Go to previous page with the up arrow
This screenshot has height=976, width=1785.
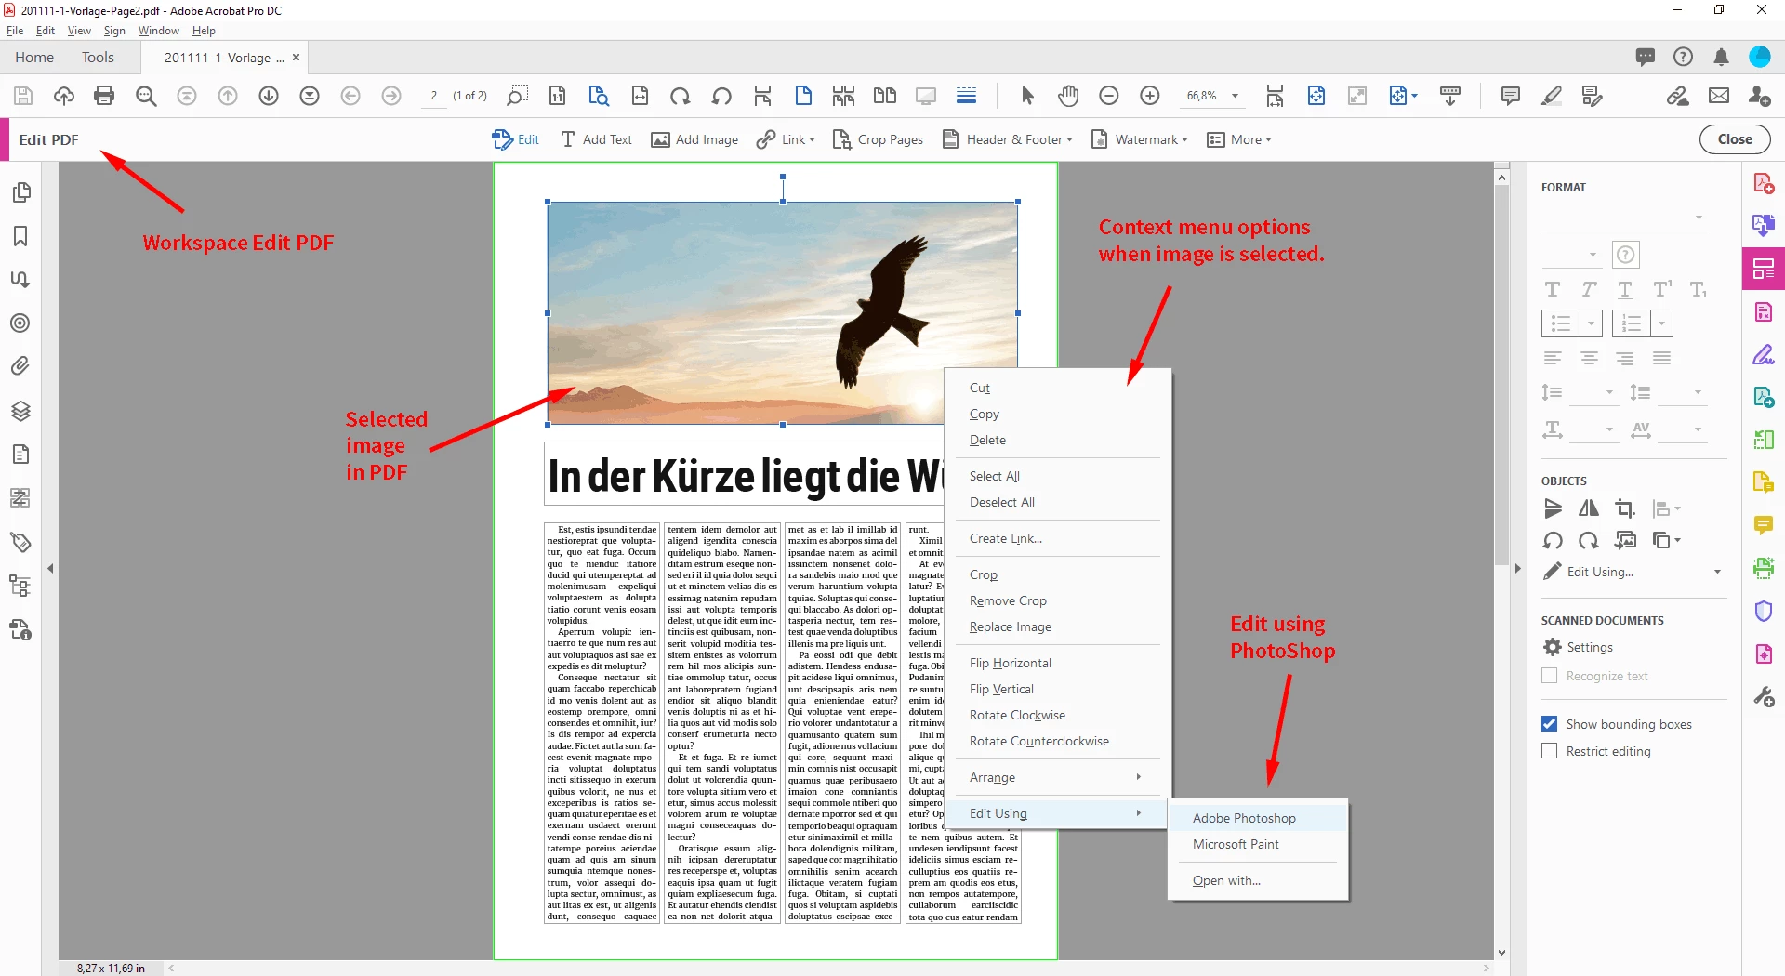pos(228,96)
